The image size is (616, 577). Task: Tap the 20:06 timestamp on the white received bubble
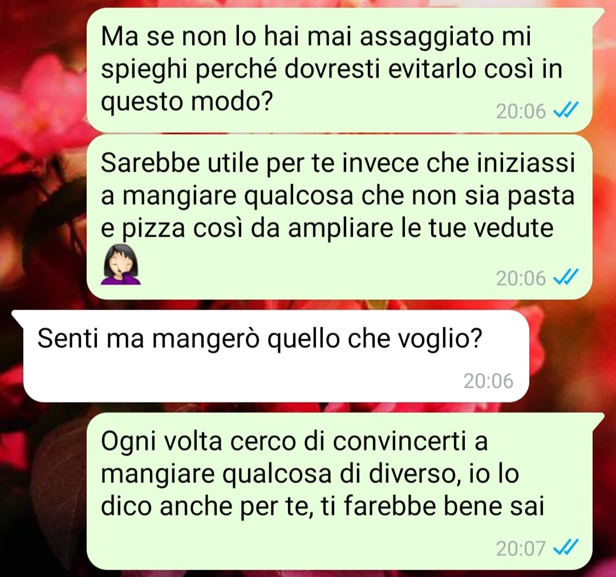488,381
